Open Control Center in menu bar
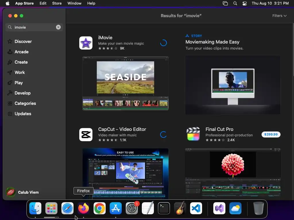The image size is (294, 220). 245,3
